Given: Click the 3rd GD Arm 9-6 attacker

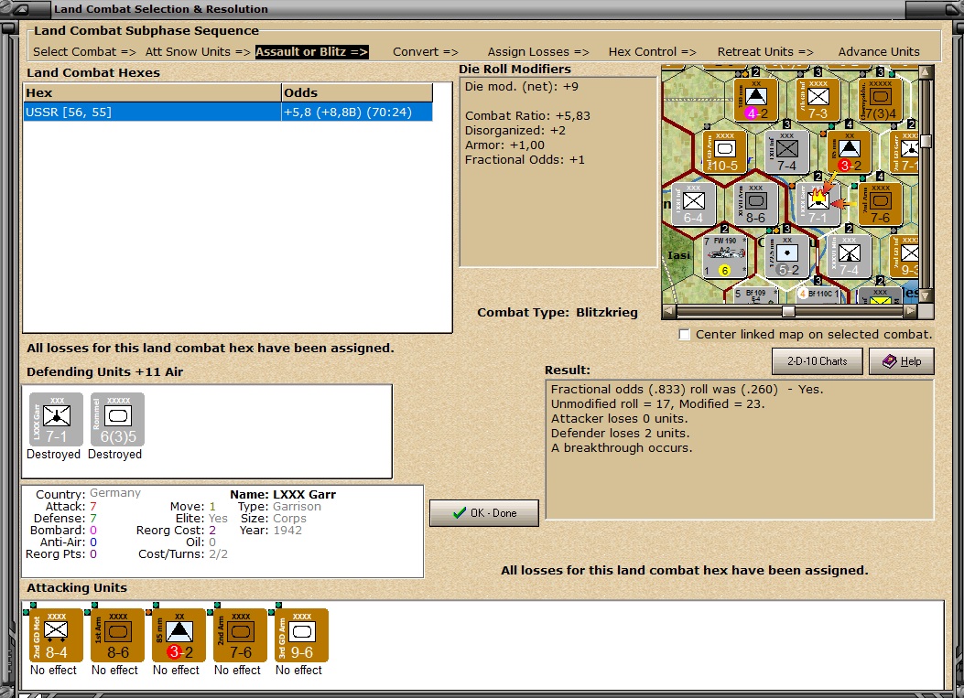Looking at the screenshot, I should (x=298, y=635).
